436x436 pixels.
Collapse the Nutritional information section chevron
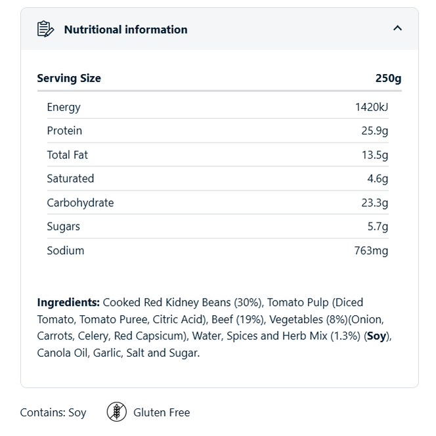point(397,28)
